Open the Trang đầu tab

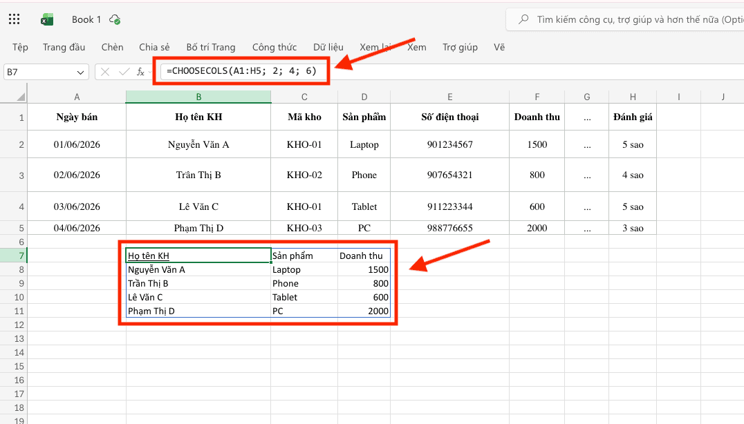[x=64, y=47]
